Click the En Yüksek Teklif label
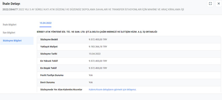222x100 pixels. (x=49, y=61)
